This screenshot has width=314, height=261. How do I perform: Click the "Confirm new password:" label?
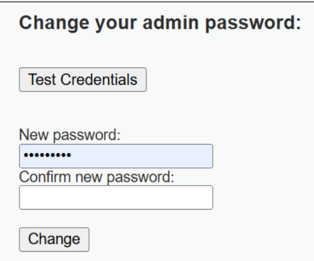click(96, 176)
